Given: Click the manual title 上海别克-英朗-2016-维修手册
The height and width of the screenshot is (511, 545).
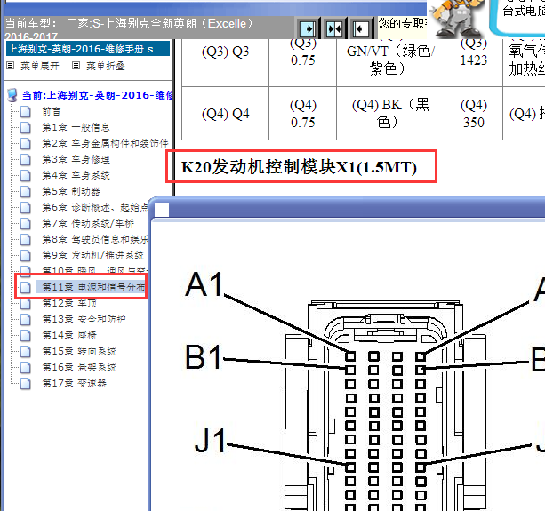Looking at the screenshot, I should (88, 49).
